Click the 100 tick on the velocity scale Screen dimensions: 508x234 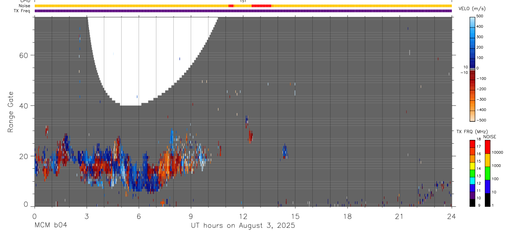(480, 58)
